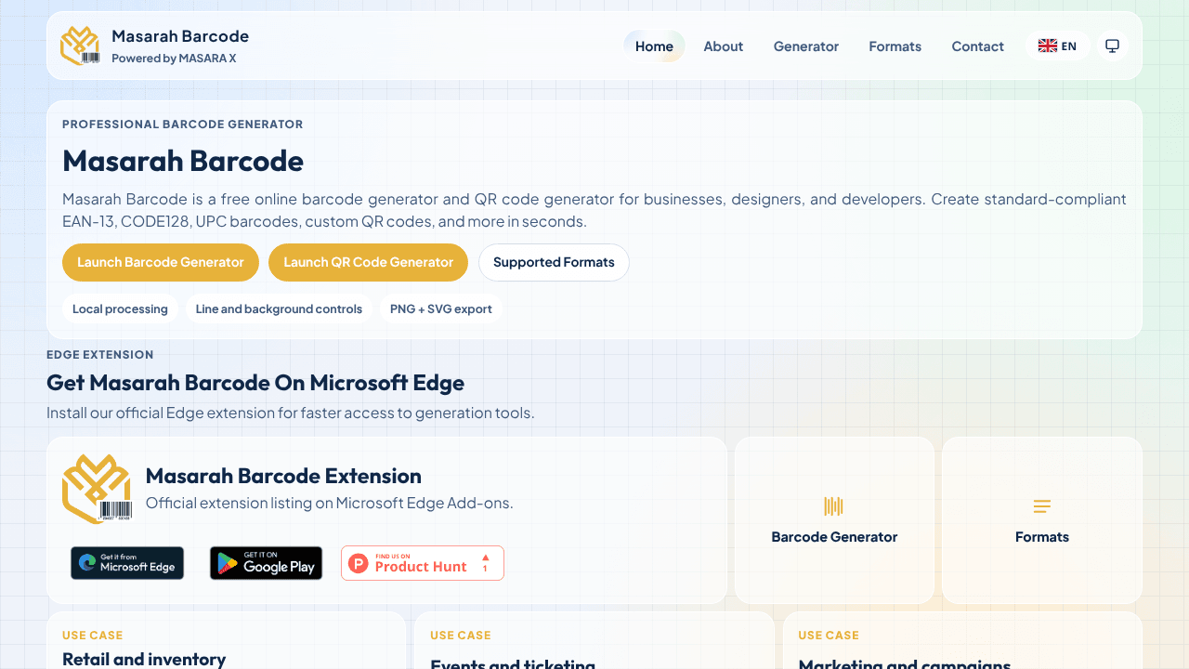This screenshot has height=669, width=1189.
Task: Navigate to the Generator page
Action: 806,46
